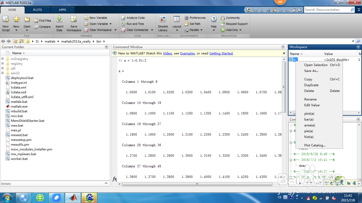Click the toolbar help icon near search

[x=300, y=10]
